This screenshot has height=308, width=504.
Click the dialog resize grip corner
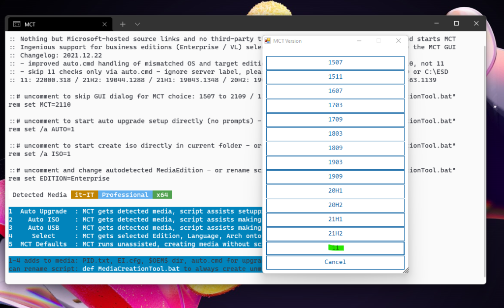pos(406,271)
